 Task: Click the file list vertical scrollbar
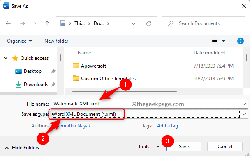(247, 58)
